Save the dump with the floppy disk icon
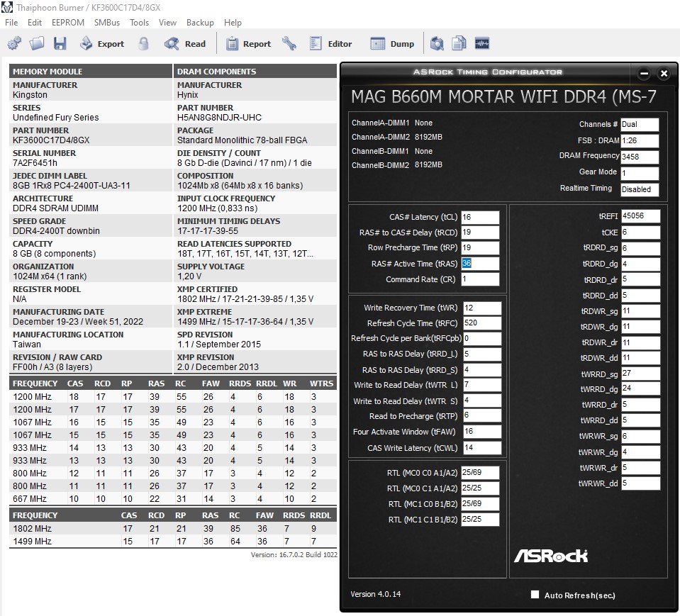 click(60, 43)
